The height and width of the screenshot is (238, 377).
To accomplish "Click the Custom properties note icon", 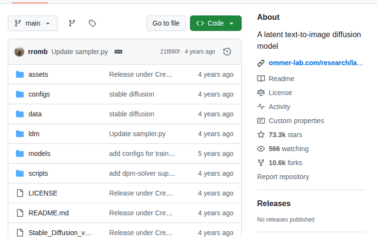I will click(261, 121).
